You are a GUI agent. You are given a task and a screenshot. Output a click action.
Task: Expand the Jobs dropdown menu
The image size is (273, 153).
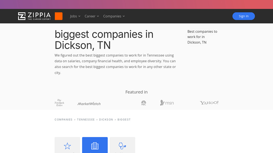(x=75, y=16)
